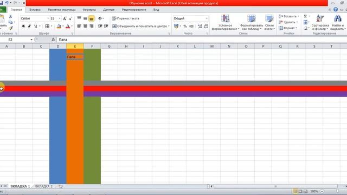Align text left
This screenshot has width=347, height=195.
point(79,26)
